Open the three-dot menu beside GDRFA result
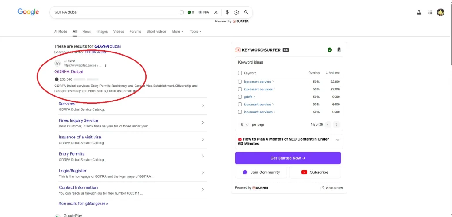Viewport: 452px width, 217px height. pyautogui.click(x=106, y=65)
